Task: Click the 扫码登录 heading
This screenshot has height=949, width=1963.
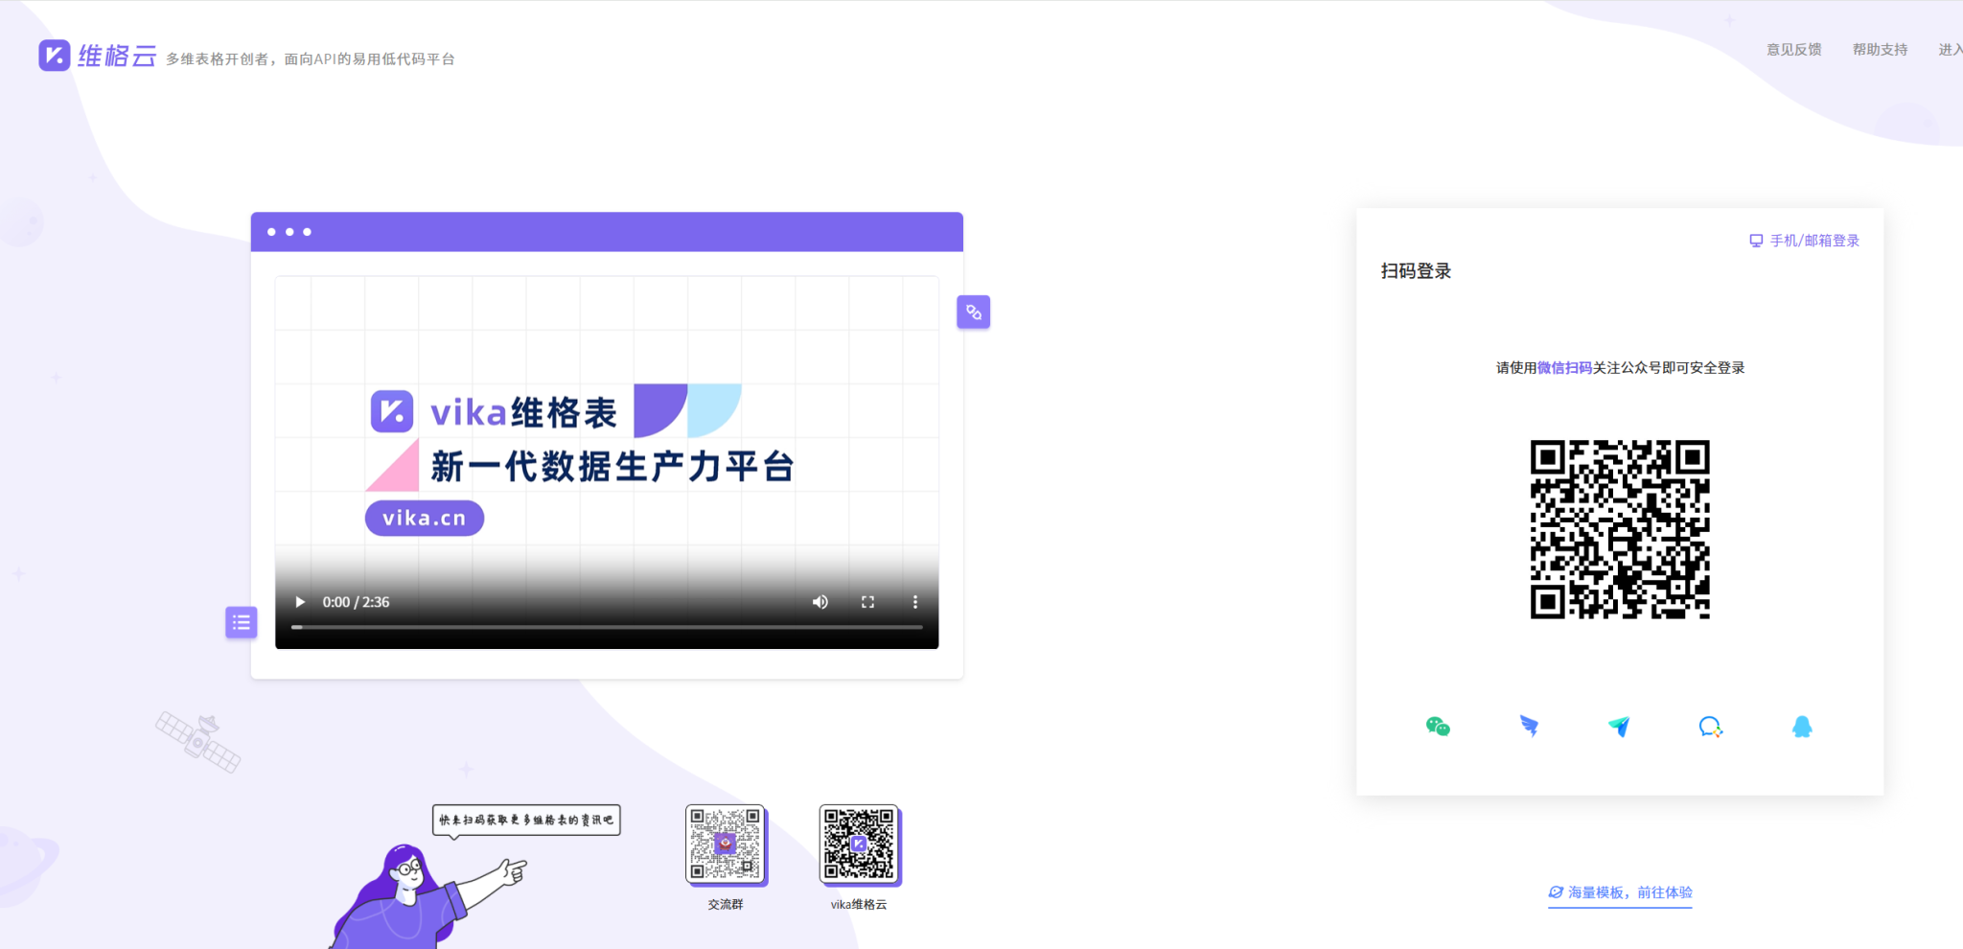Action: (x=1416, y=271)
